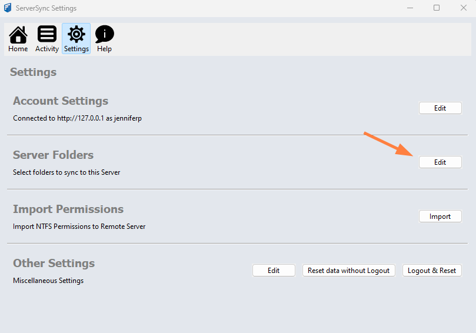476x333 pixels.
Task: Select the Settings gear icon
Action: [76, 39]
